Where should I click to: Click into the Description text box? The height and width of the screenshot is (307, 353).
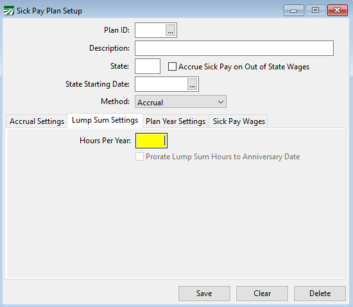click(234, 48)
